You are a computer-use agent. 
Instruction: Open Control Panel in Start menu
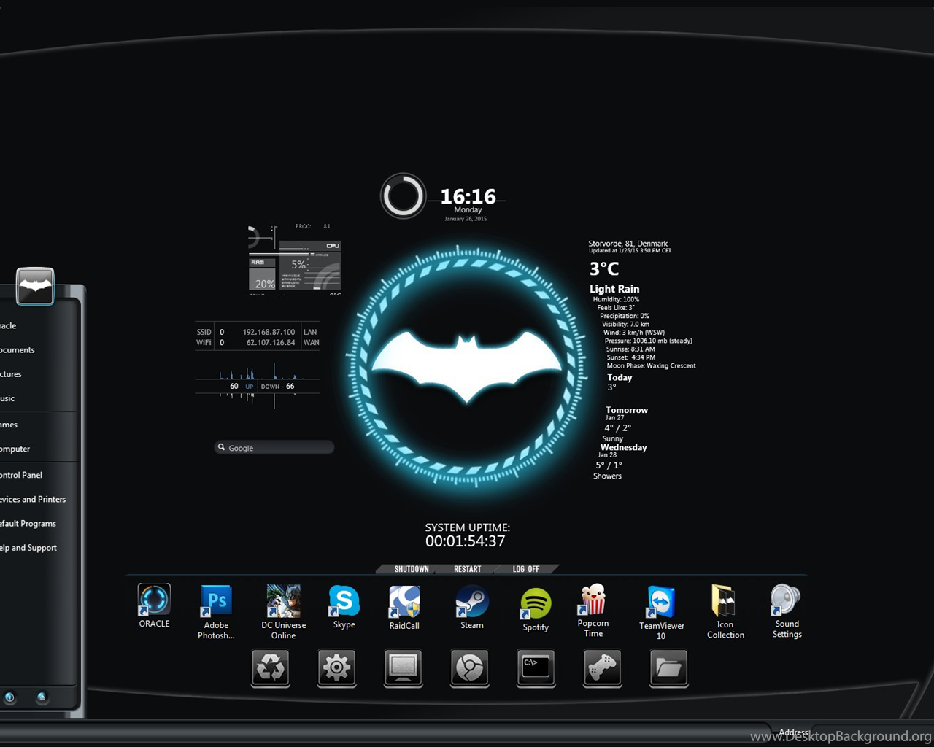[x=21, y=475]
